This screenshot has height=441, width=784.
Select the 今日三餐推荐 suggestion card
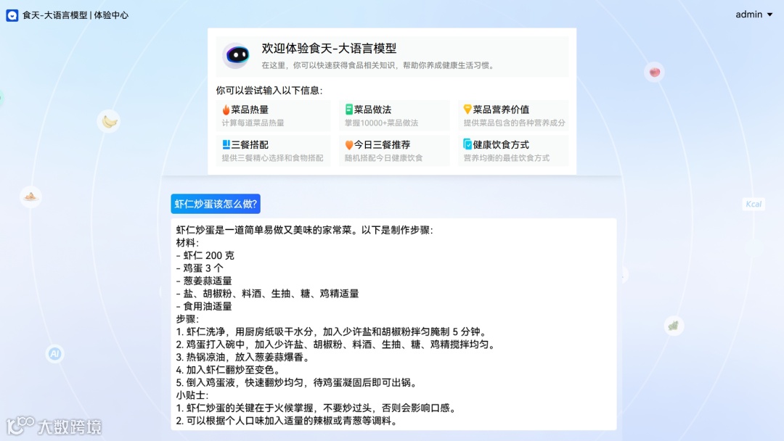[x=394, y=150]
